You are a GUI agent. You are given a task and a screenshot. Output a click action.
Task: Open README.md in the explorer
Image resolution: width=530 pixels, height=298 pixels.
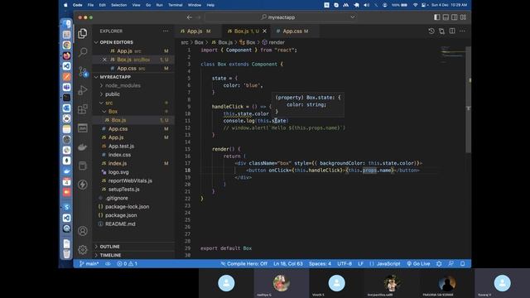134,224
